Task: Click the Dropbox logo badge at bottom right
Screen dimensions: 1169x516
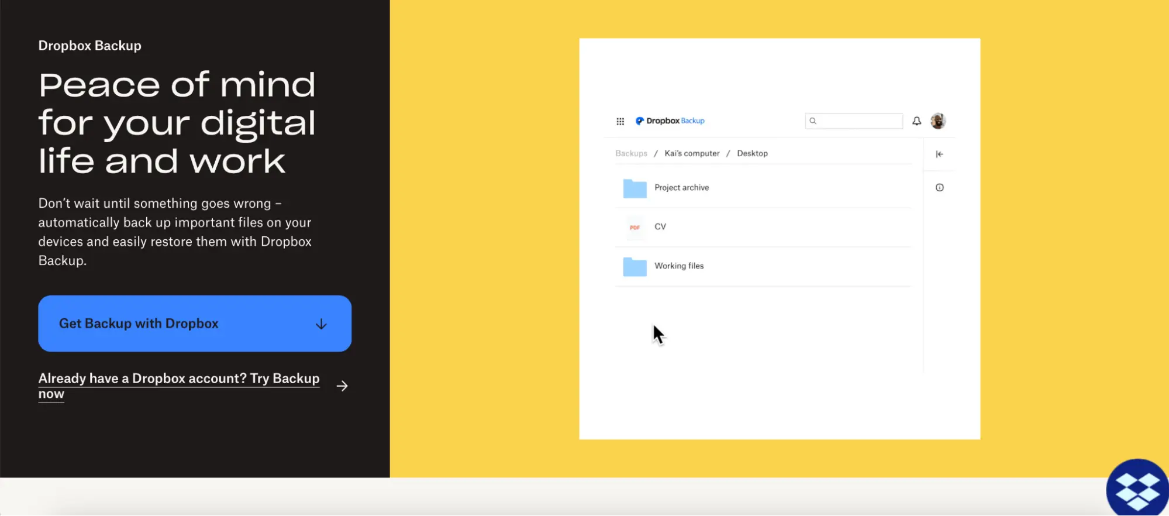Action: [x=1138, y=488]
